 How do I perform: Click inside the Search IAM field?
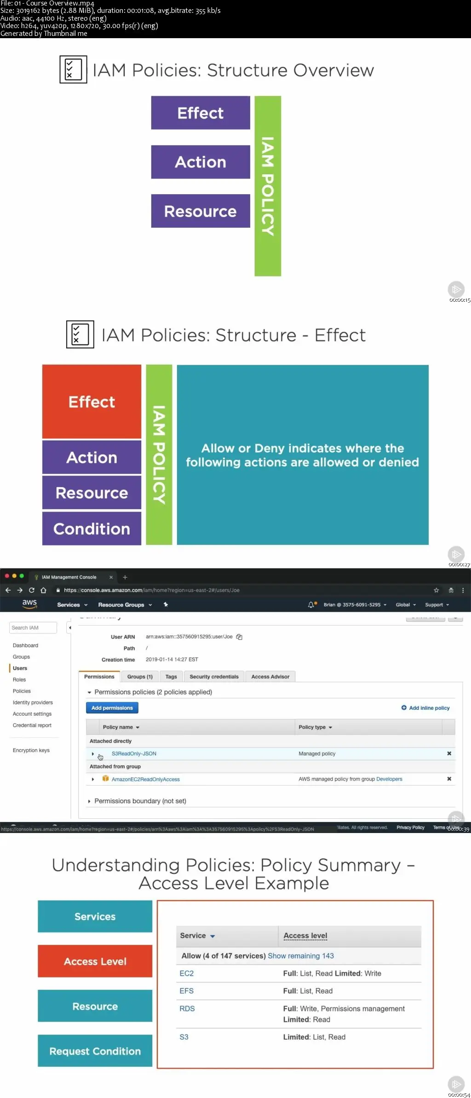33,627
